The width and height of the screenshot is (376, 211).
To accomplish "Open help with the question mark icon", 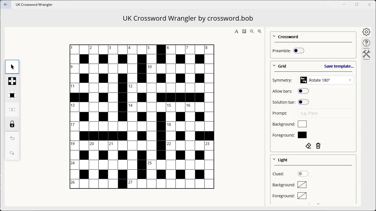I will pyautogui.click(x=366, y=43).
